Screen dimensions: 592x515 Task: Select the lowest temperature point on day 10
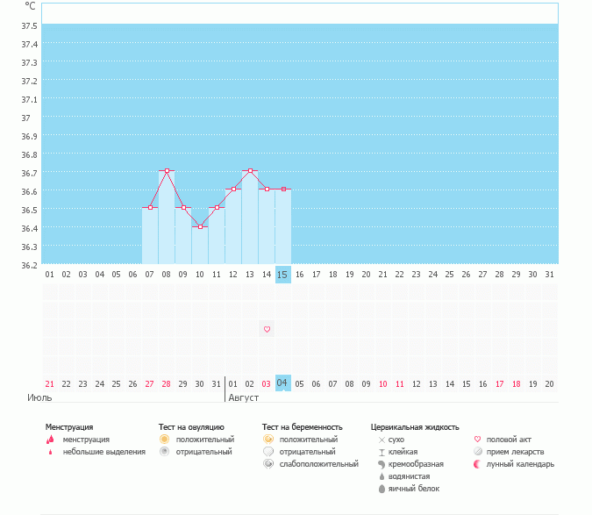tap(200, 226)
